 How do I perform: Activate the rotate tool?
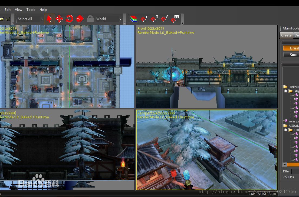70,19
